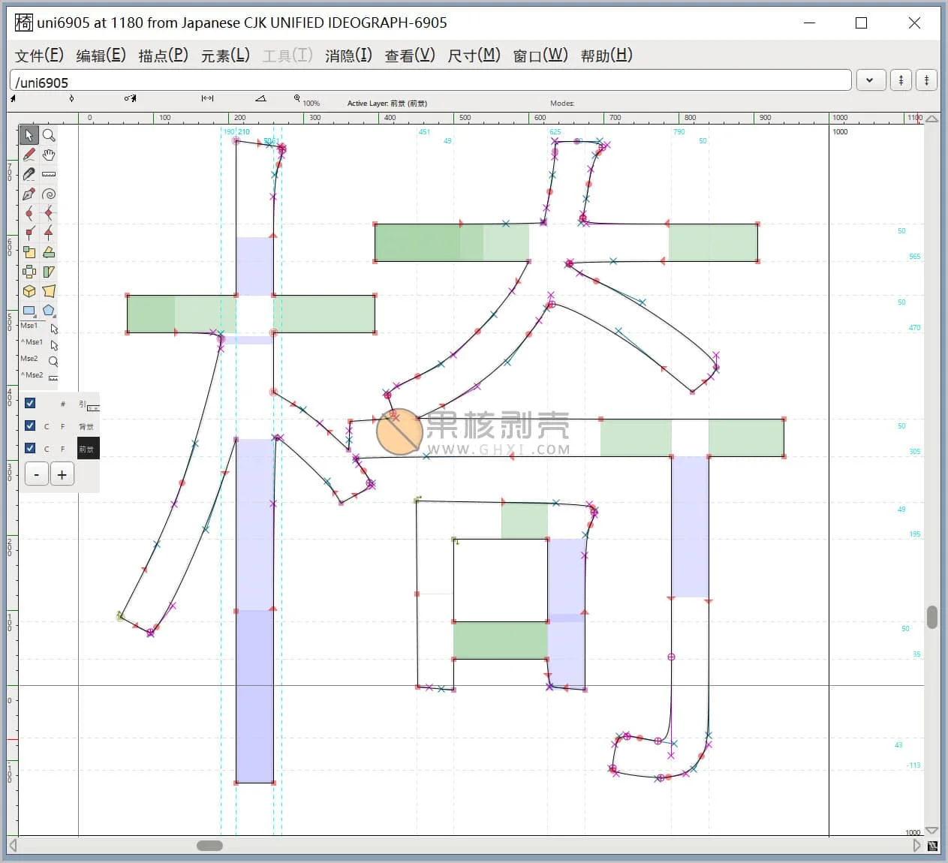
Task: Toggle visibility of the guide layer checkbox
Action: click(x=30, y=403)
